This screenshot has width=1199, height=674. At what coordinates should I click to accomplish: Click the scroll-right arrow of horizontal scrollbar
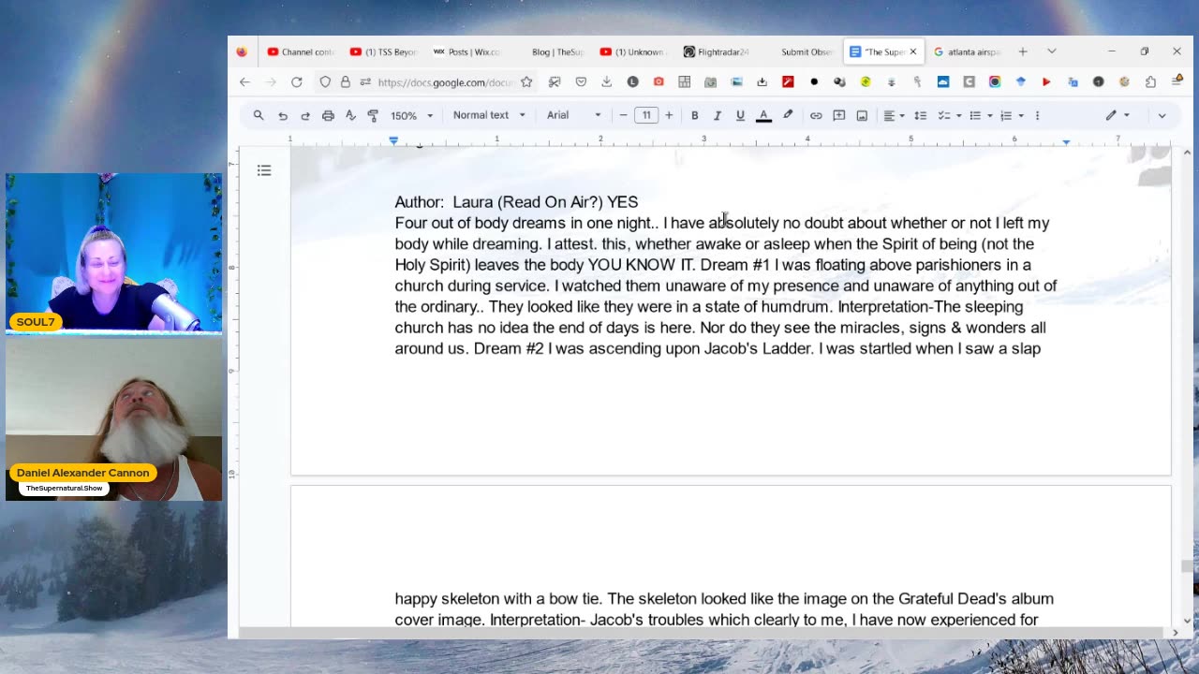(x=1176, y=633)
